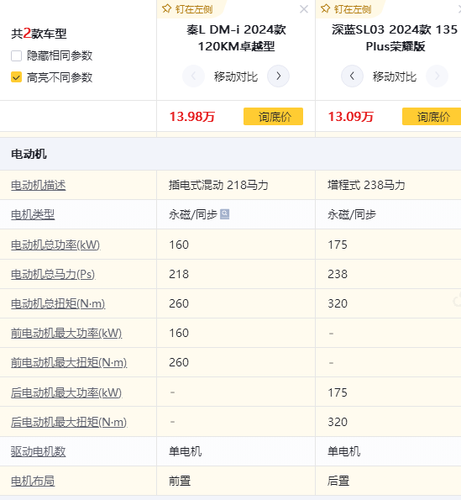
Task: Open 后电动机最大扭矩(N·m) link
Action: tap(69, 422)
